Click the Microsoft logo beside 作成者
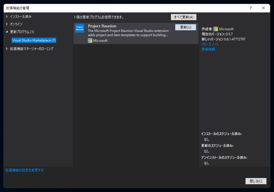Screen dimensions: 274x192 tap(216, 29)
